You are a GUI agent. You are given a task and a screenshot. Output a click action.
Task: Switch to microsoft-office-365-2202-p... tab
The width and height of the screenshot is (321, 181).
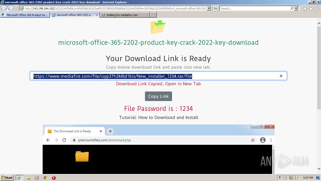click(x=75, y=15)
